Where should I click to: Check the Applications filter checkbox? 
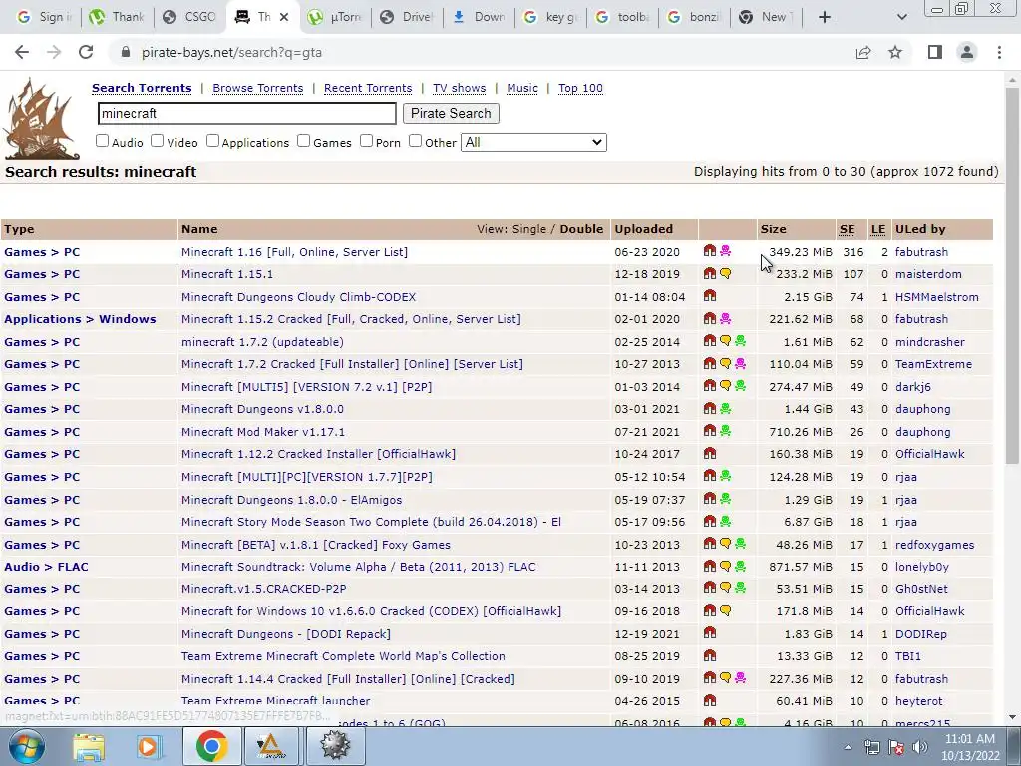pyautogui.click(x=213, y=140)
